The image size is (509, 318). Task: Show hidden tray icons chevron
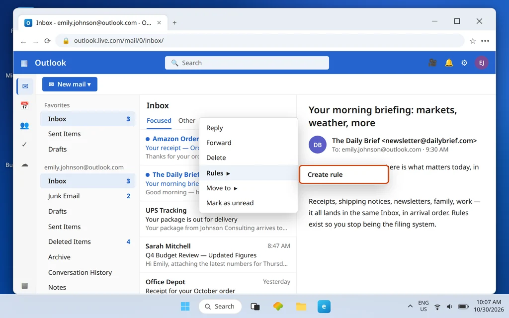click(410, 306)
